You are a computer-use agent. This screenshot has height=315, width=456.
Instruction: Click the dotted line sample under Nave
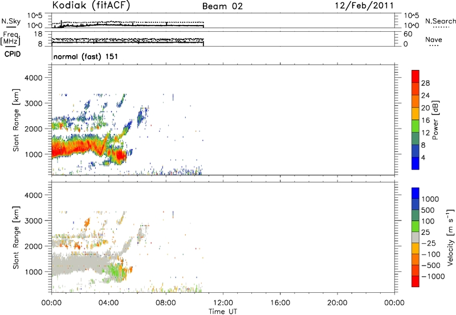pyautogui.click(x=434, y=45)
